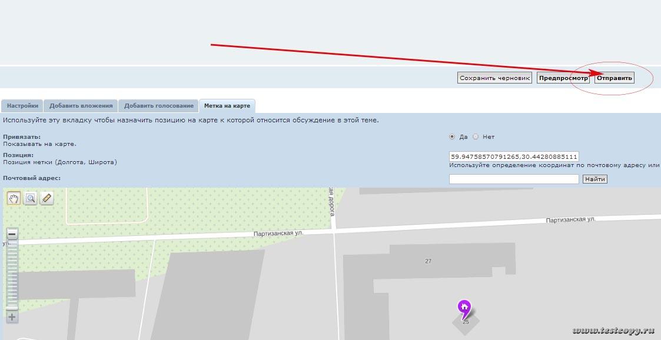The height and width of the screenshot is (340, 661).
Task: Click the plus zoom-in map button
Action: [12, 318]
